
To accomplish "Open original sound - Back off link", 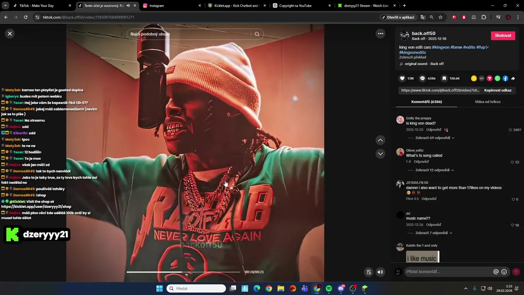I will [424, 64].
